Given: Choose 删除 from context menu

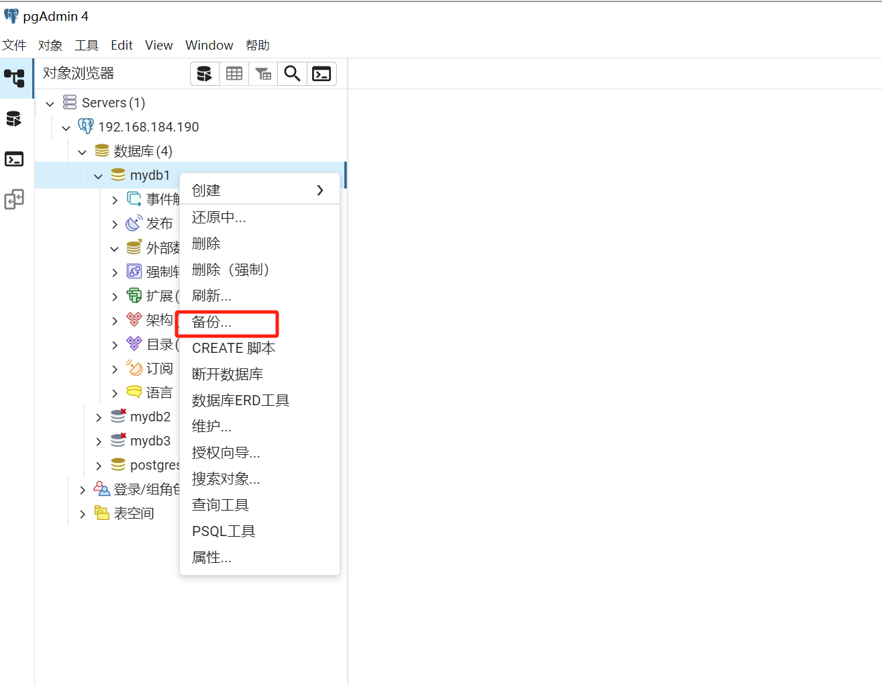Looking at the screenshot, I should 260,244.
